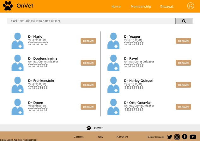Viewport: 200px width, 141px height.
Task: Consult with Dr. Harley Quinzel
Action: click(x=183, y=85)
